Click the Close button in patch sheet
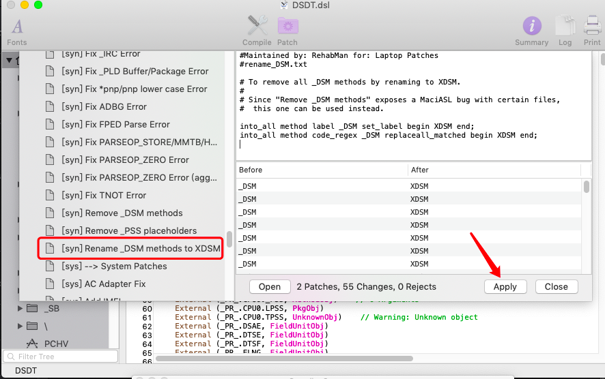605x379 pixels. click(557, 286)
